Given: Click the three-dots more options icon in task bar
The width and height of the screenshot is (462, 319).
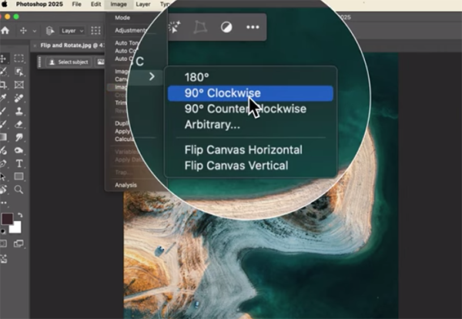Looking at the screenshot, I should coord(253,27).
